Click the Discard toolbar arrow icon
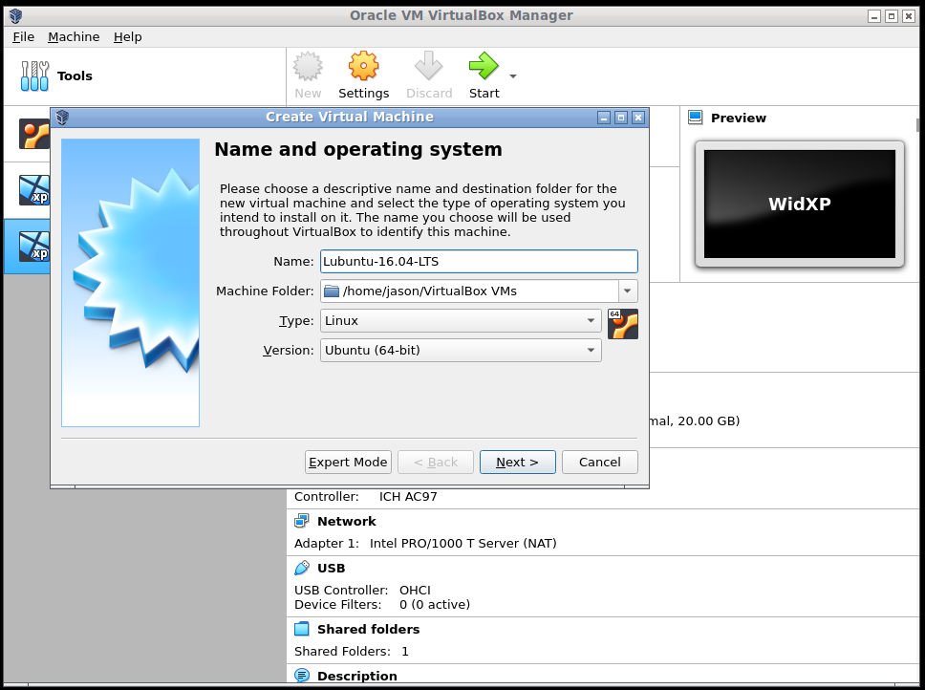 click(429, 65)
